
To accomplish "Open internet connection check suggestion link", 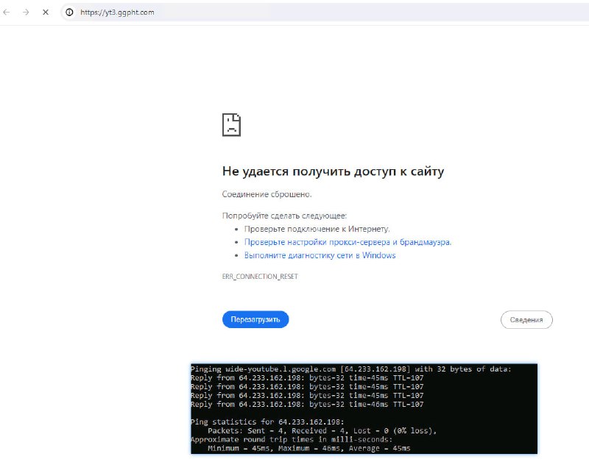I will (x=317, y=228).
